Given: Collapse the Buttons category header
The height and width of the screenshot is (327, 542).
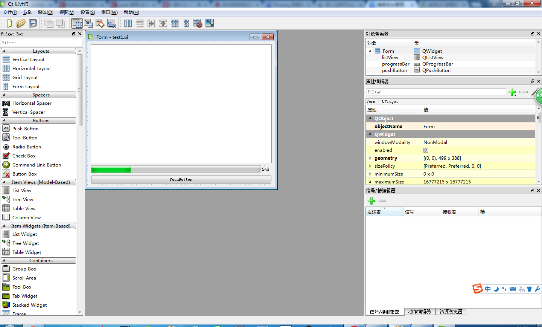Looking at the screenshot, I should 38,120.
